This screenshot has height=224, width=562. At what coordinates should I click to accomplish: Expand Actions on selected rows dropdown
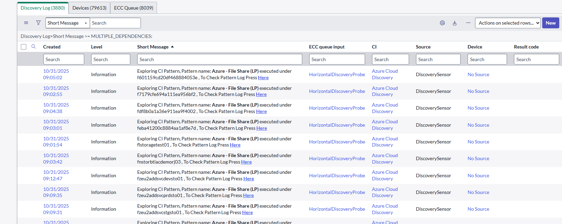tap(507, 23)
